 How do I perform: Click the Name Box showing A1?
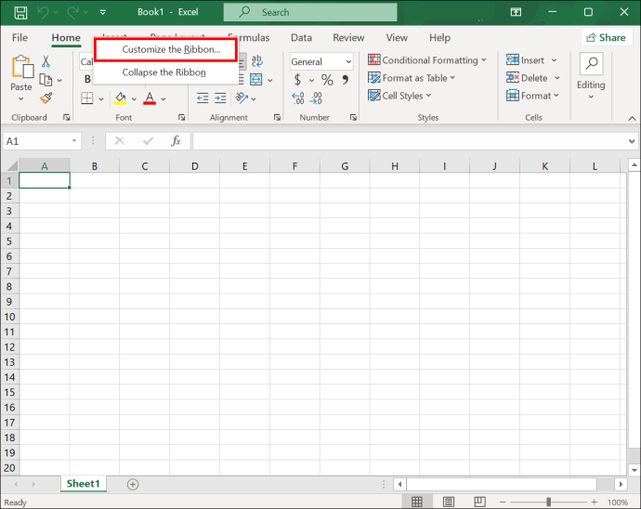[42, 141]
